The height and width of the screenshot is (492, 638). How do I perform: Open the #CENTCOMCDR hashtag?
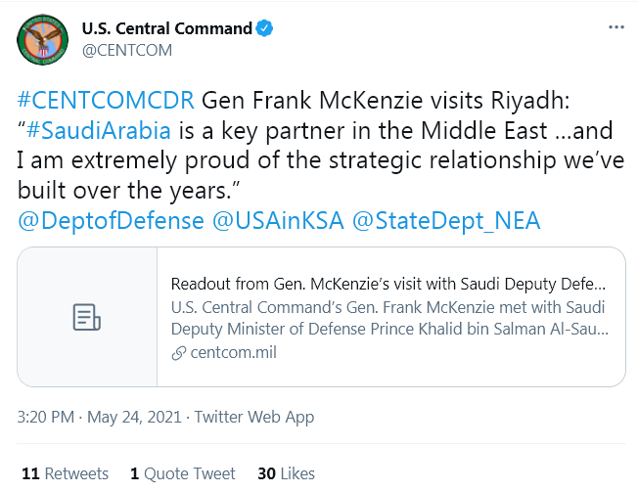point(106,101)
